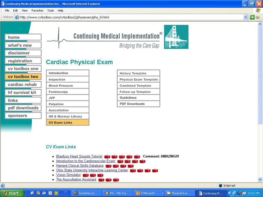Open the sidebar pdf downloads button
This screenshot has width=263, height=197.
(x=23, y=108)
